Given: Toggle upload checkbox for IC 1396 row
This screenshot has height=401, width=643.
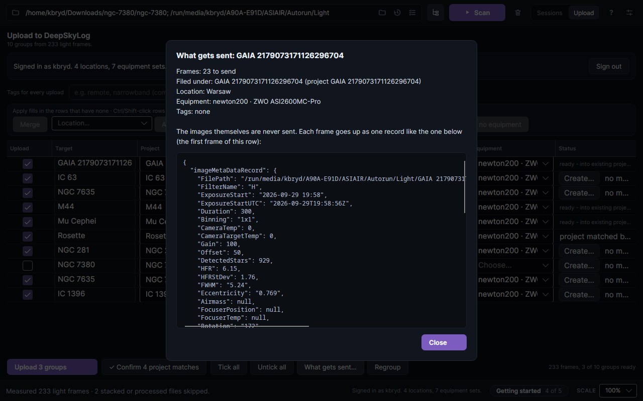Looking at the screenshot, I should tap(28, 295).
